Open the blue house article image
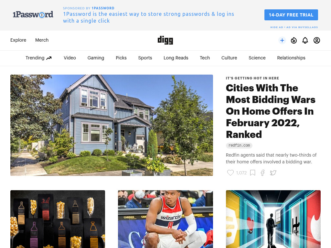 tap(112, 125)
